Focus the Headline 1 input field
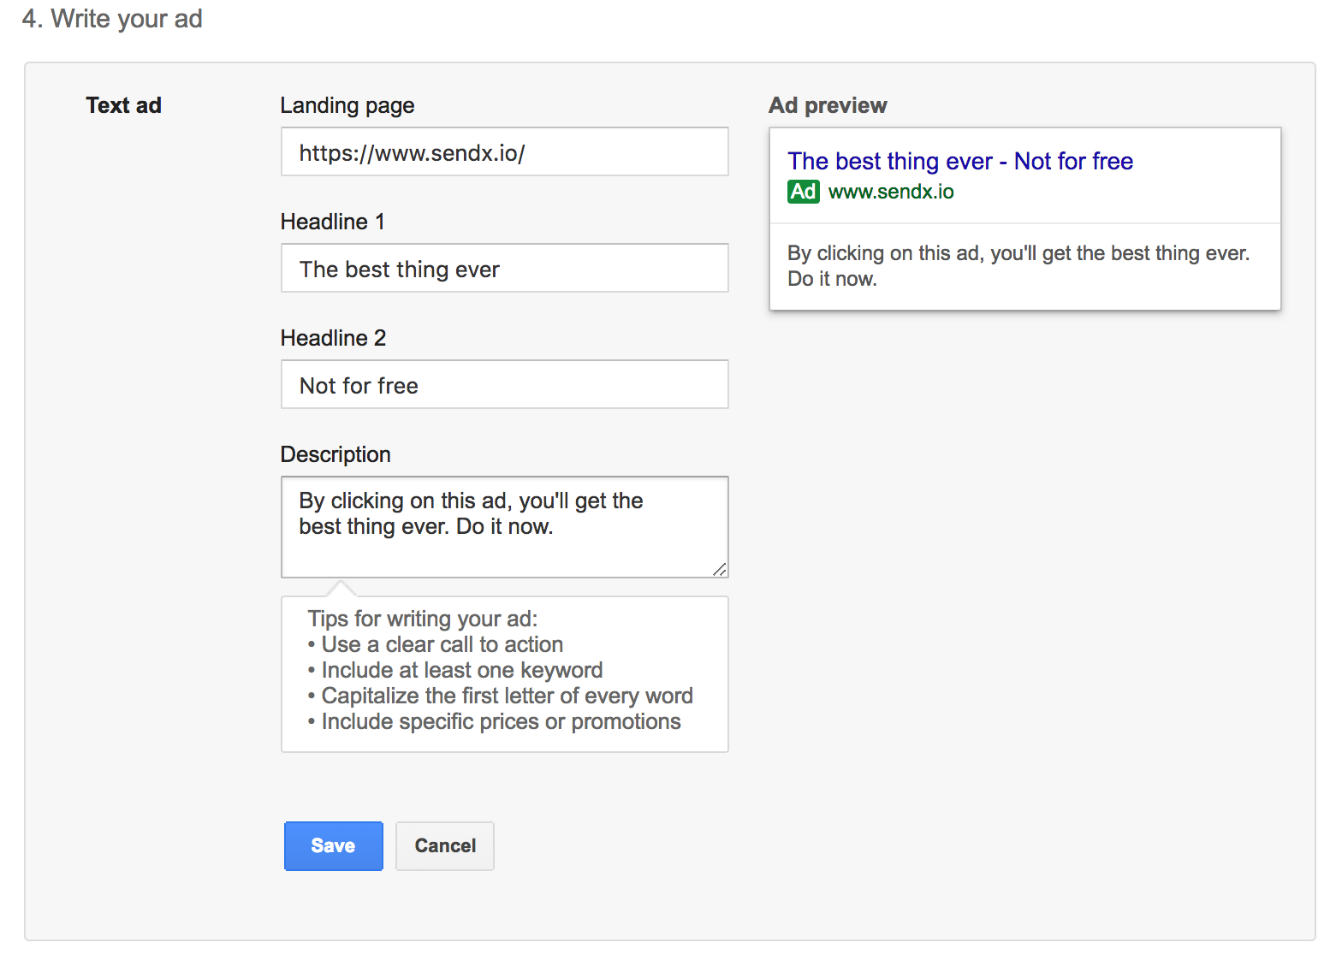This screenshot has width=1342, height=972. coord(504,269)
